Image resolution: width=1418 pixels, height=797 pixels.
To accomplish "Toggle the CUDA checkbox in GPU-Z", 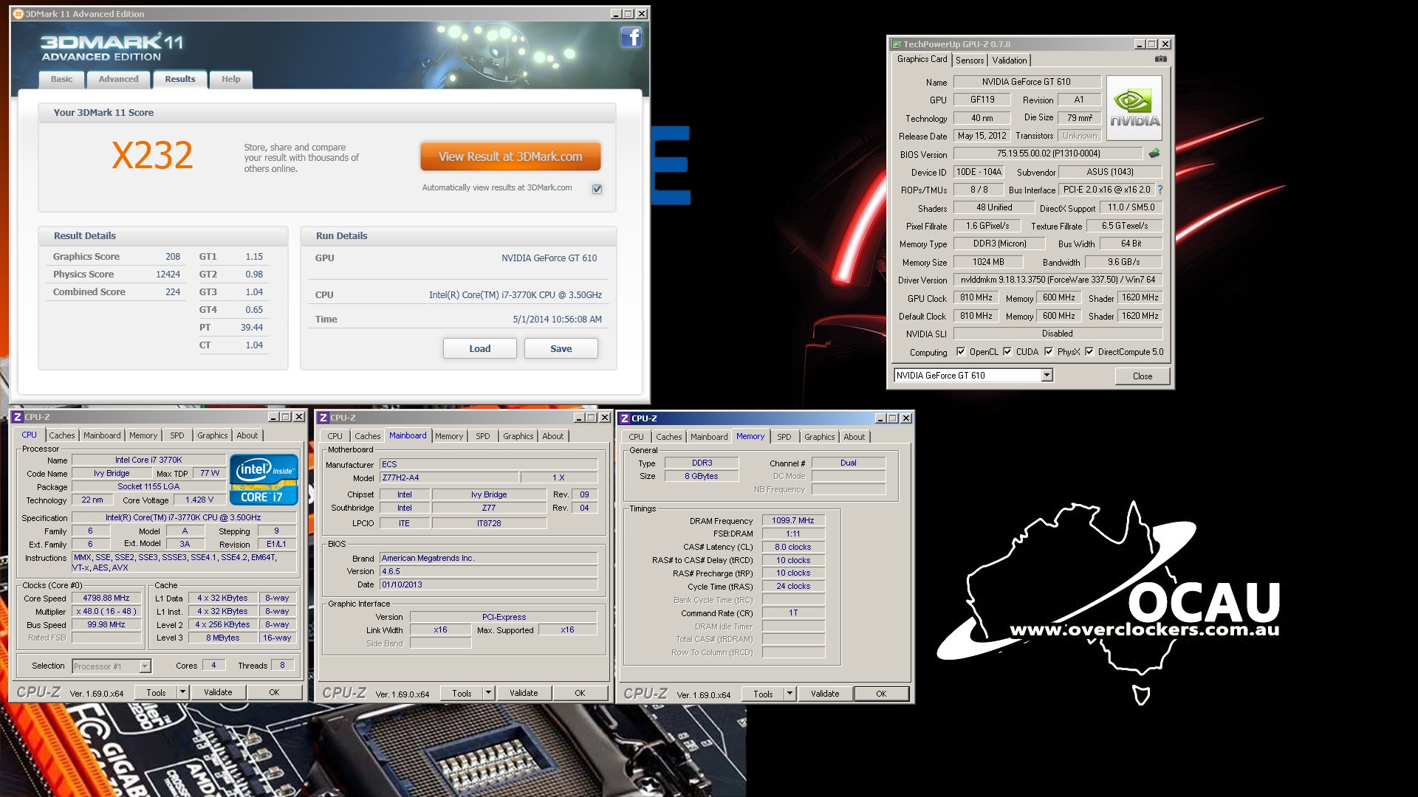I will [x=1007, y=352].
